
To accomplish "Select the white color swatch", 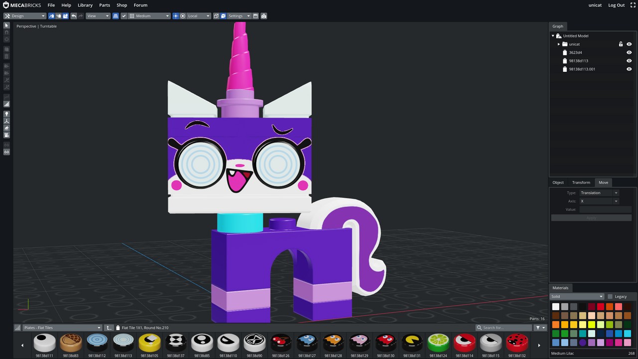I will tap(556, 307).
